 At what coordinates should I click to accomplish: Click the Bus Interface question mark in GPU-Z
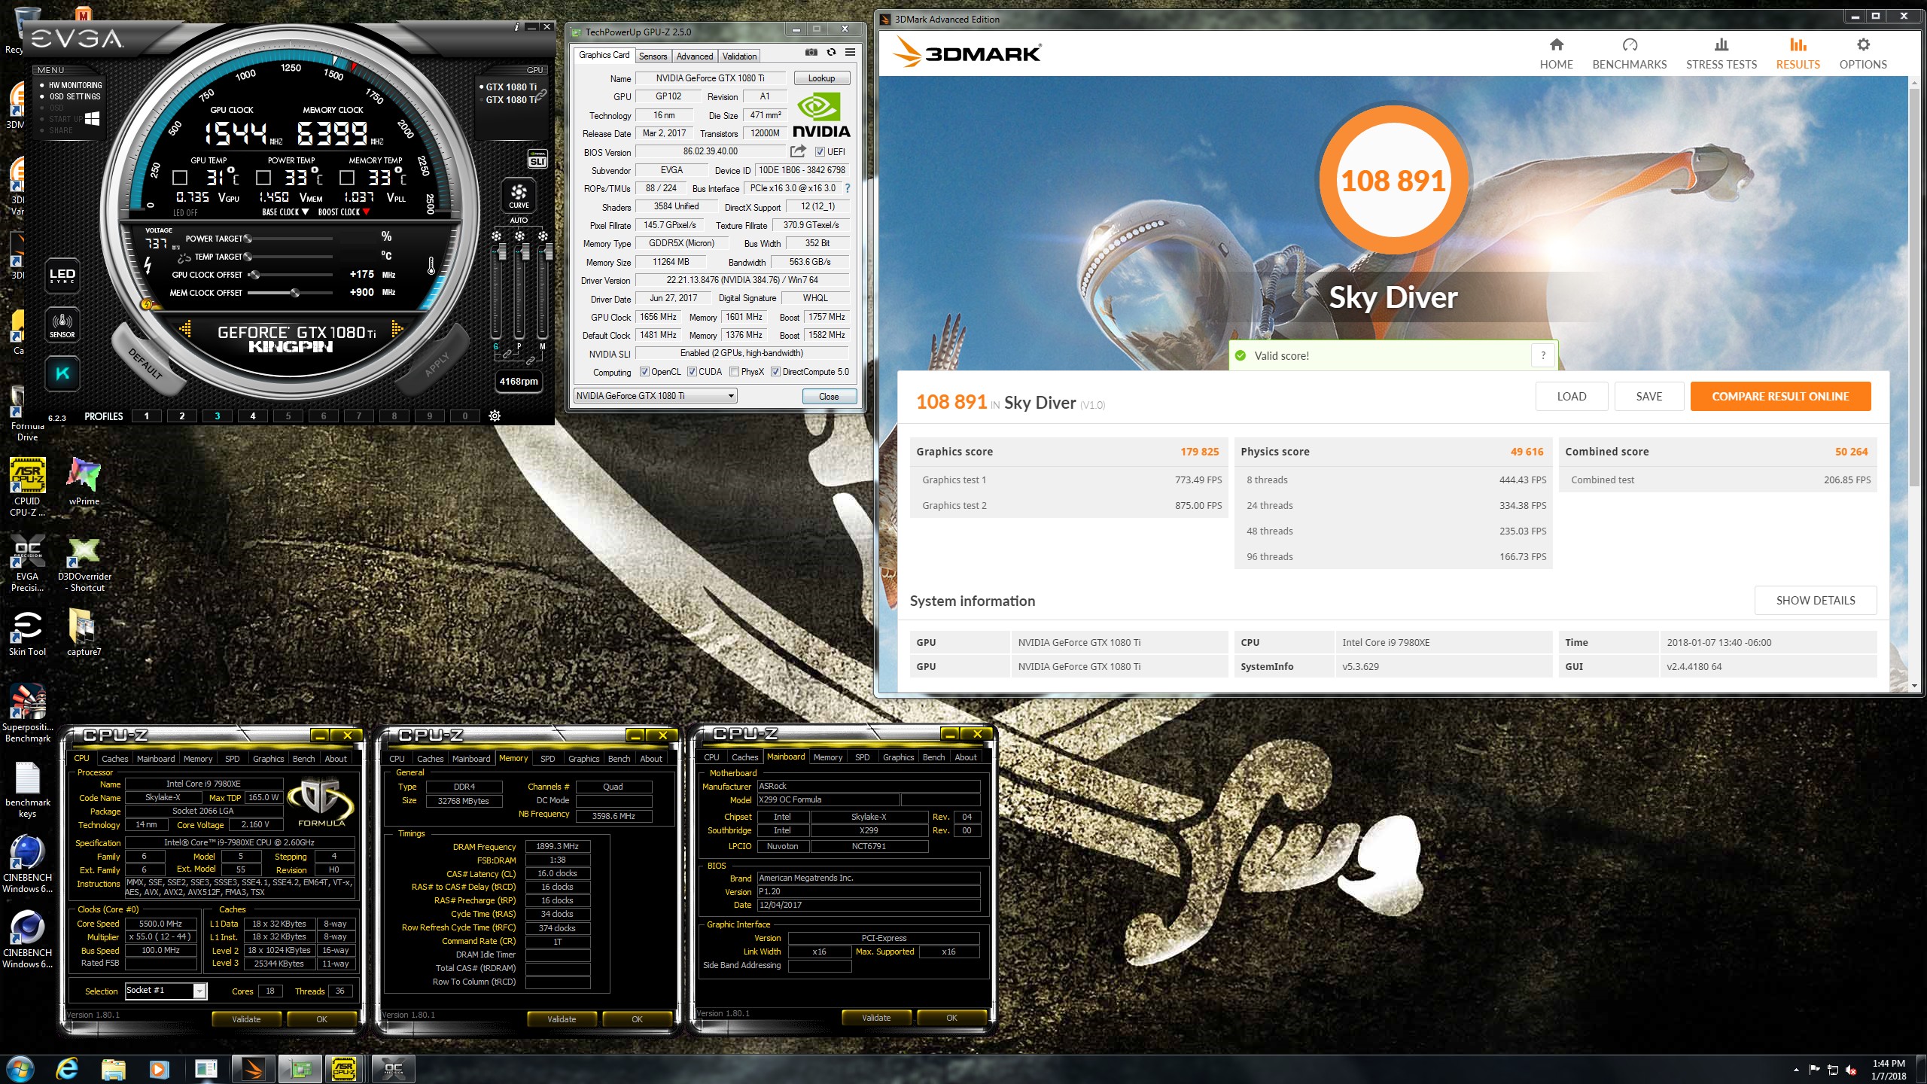tap(847, 188)
